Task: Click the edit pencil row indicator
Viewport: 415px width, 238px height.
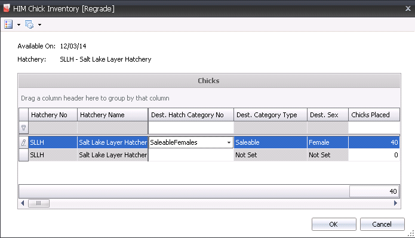Action: pyautogui.click(x=23, y=142)
